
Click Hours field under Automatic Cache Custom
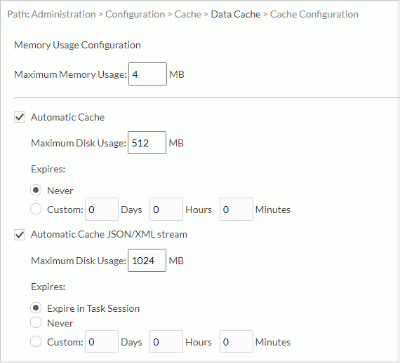pyautogui.click(x=166, y=209)
